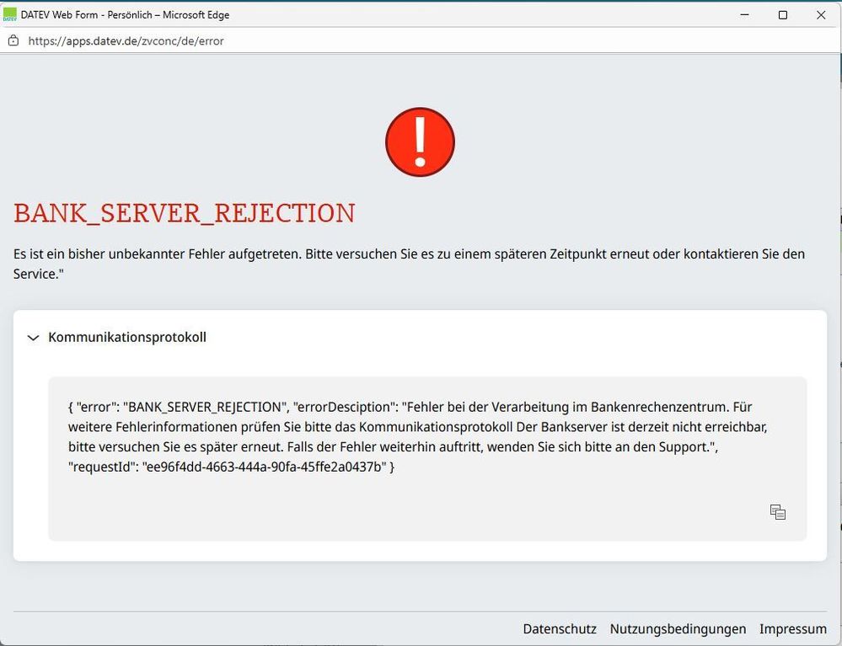This screenshot has height=646, width=842.
Task: Click the lock icon in the address bar
Action: click(x=13, y=40)
